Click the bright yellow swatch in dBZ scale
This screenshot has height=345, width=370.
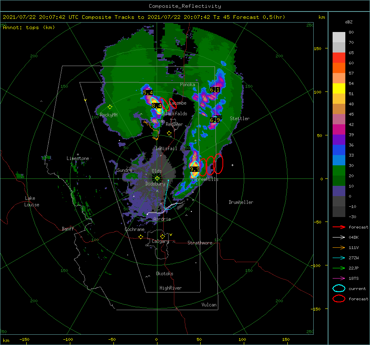[x=339, y=88]
